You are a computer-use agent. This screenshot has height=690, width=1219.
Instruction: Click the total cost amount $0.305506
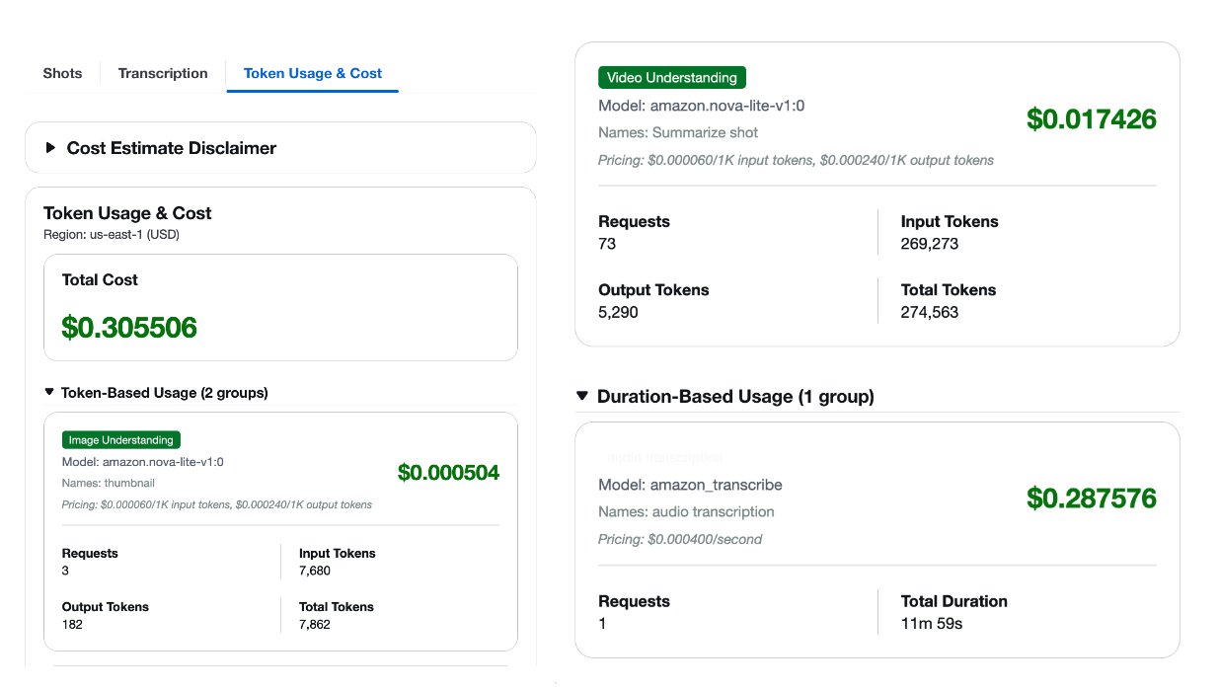(x=129, y=328)
